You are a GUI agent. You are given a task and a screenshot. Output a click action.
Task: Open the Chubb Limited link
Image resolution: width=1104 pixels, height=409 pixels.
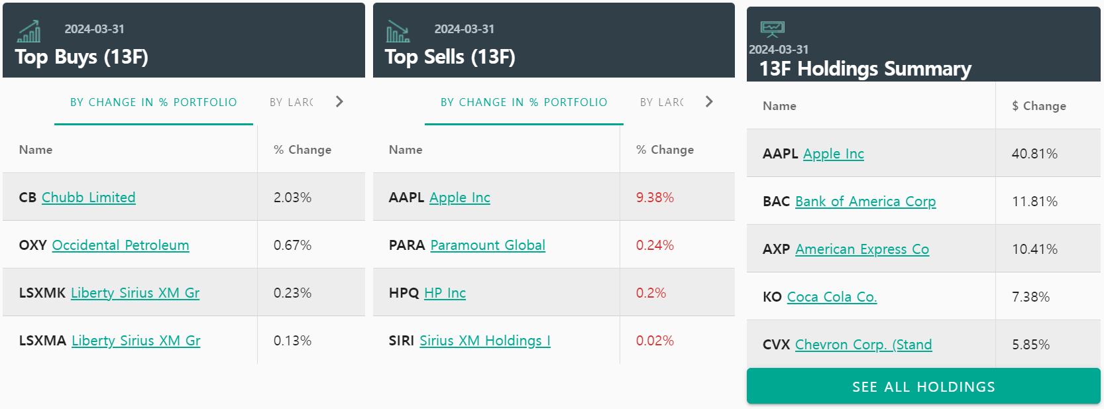pyautogui.click(x=89, y=198)
